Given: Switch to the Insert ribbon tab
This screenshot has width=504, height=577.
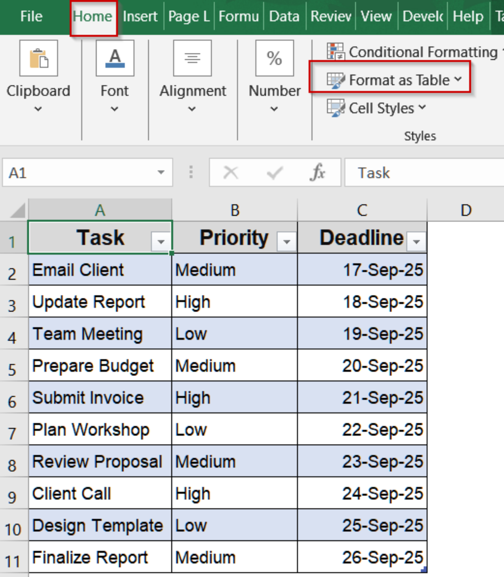Looking at the screenshot, I should [140, 17].
